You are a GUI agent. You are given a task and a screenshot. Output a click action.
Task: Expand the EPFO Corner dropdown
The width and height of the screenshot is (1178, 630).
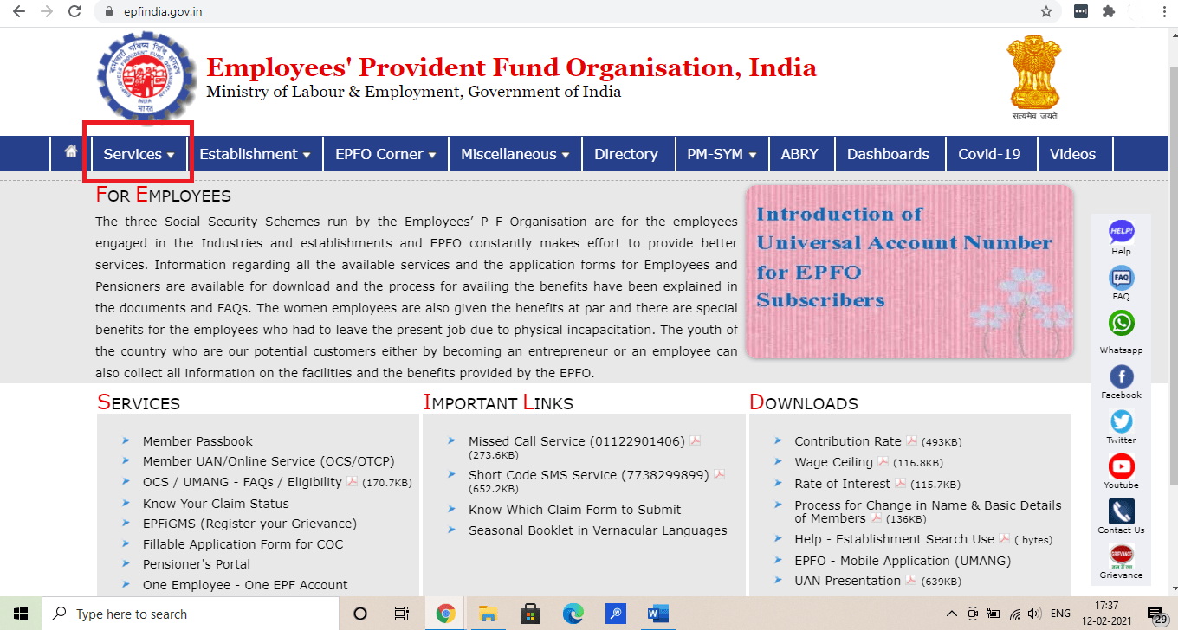(x=385, y=153)
